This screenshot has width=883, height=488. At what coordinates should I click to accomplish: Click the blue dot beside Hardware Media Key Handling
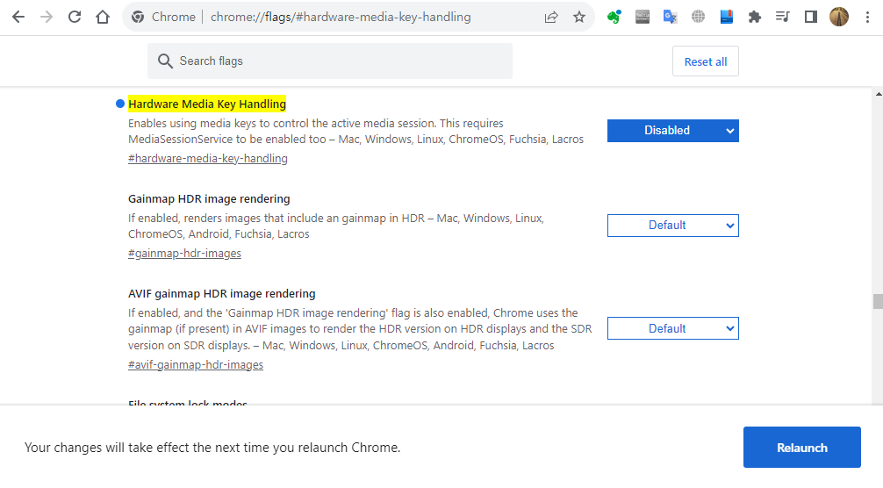tap(120, 104)
